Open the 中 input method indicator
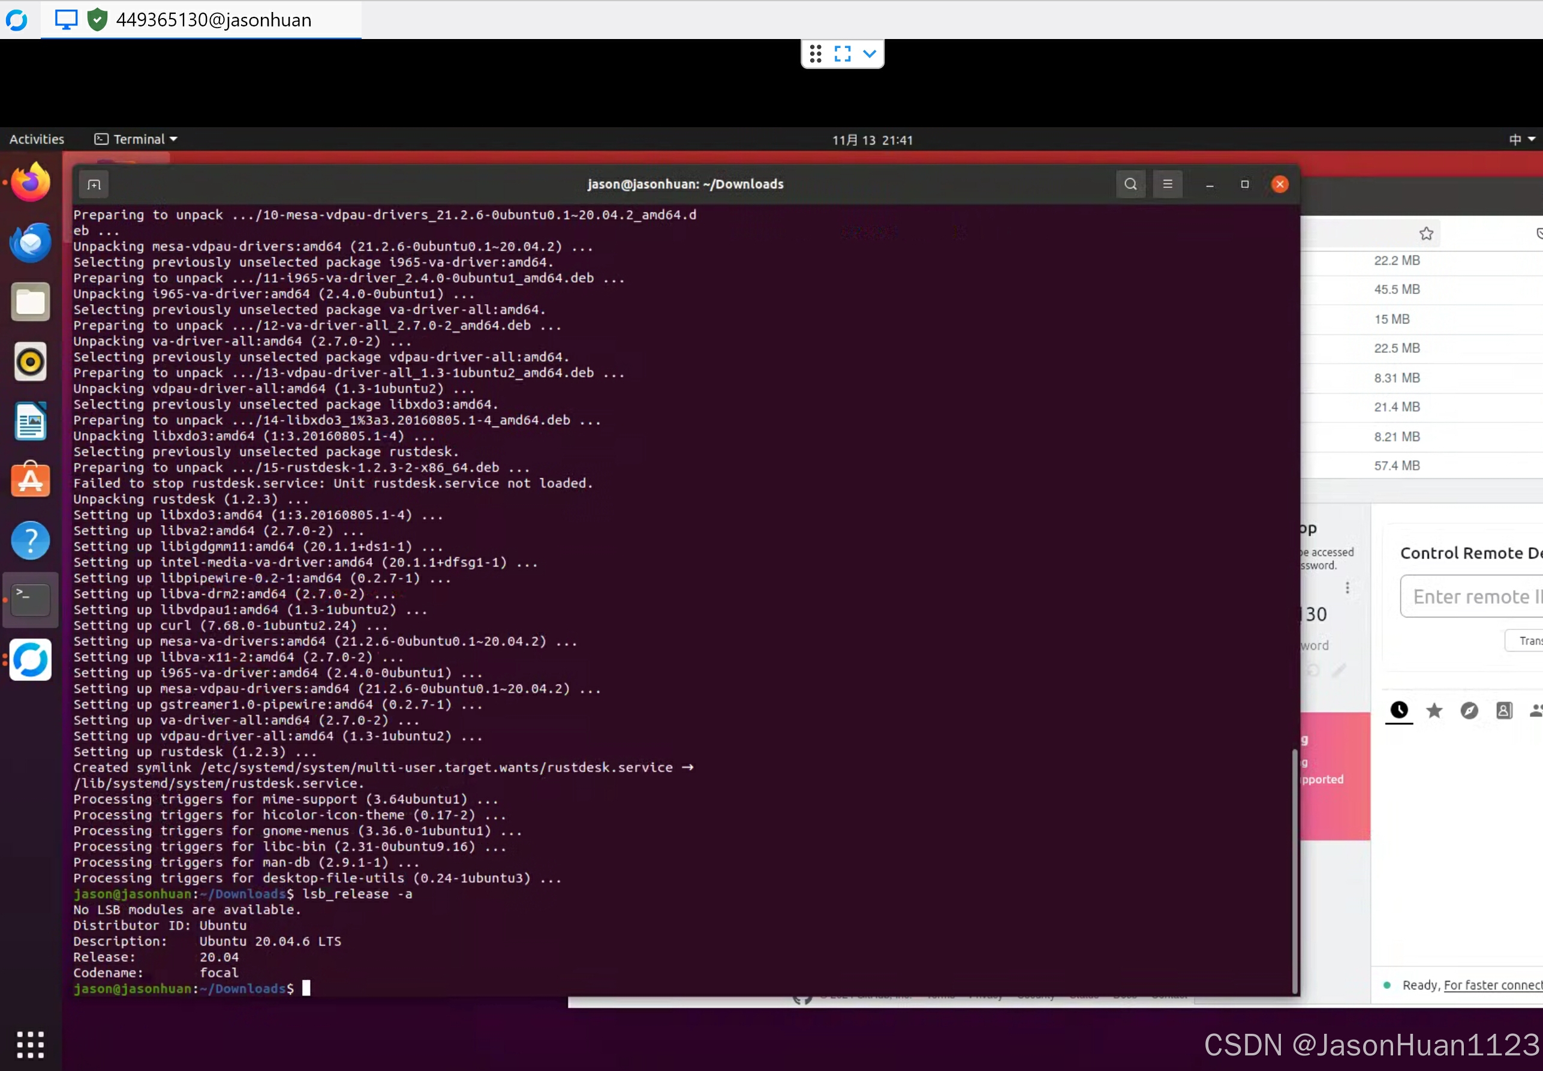The width and height of the screenshot is (1543, 1071). click(x=1515, y=139)
